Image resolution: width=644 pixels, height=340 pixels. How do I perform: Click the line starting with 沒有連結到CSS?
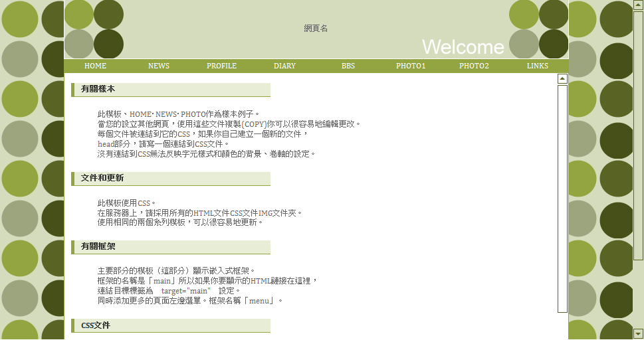206,154
